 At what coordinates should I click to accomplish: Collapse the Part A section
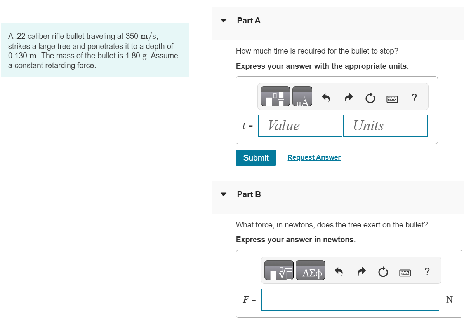pyautogui.click(x=223, y=21)
